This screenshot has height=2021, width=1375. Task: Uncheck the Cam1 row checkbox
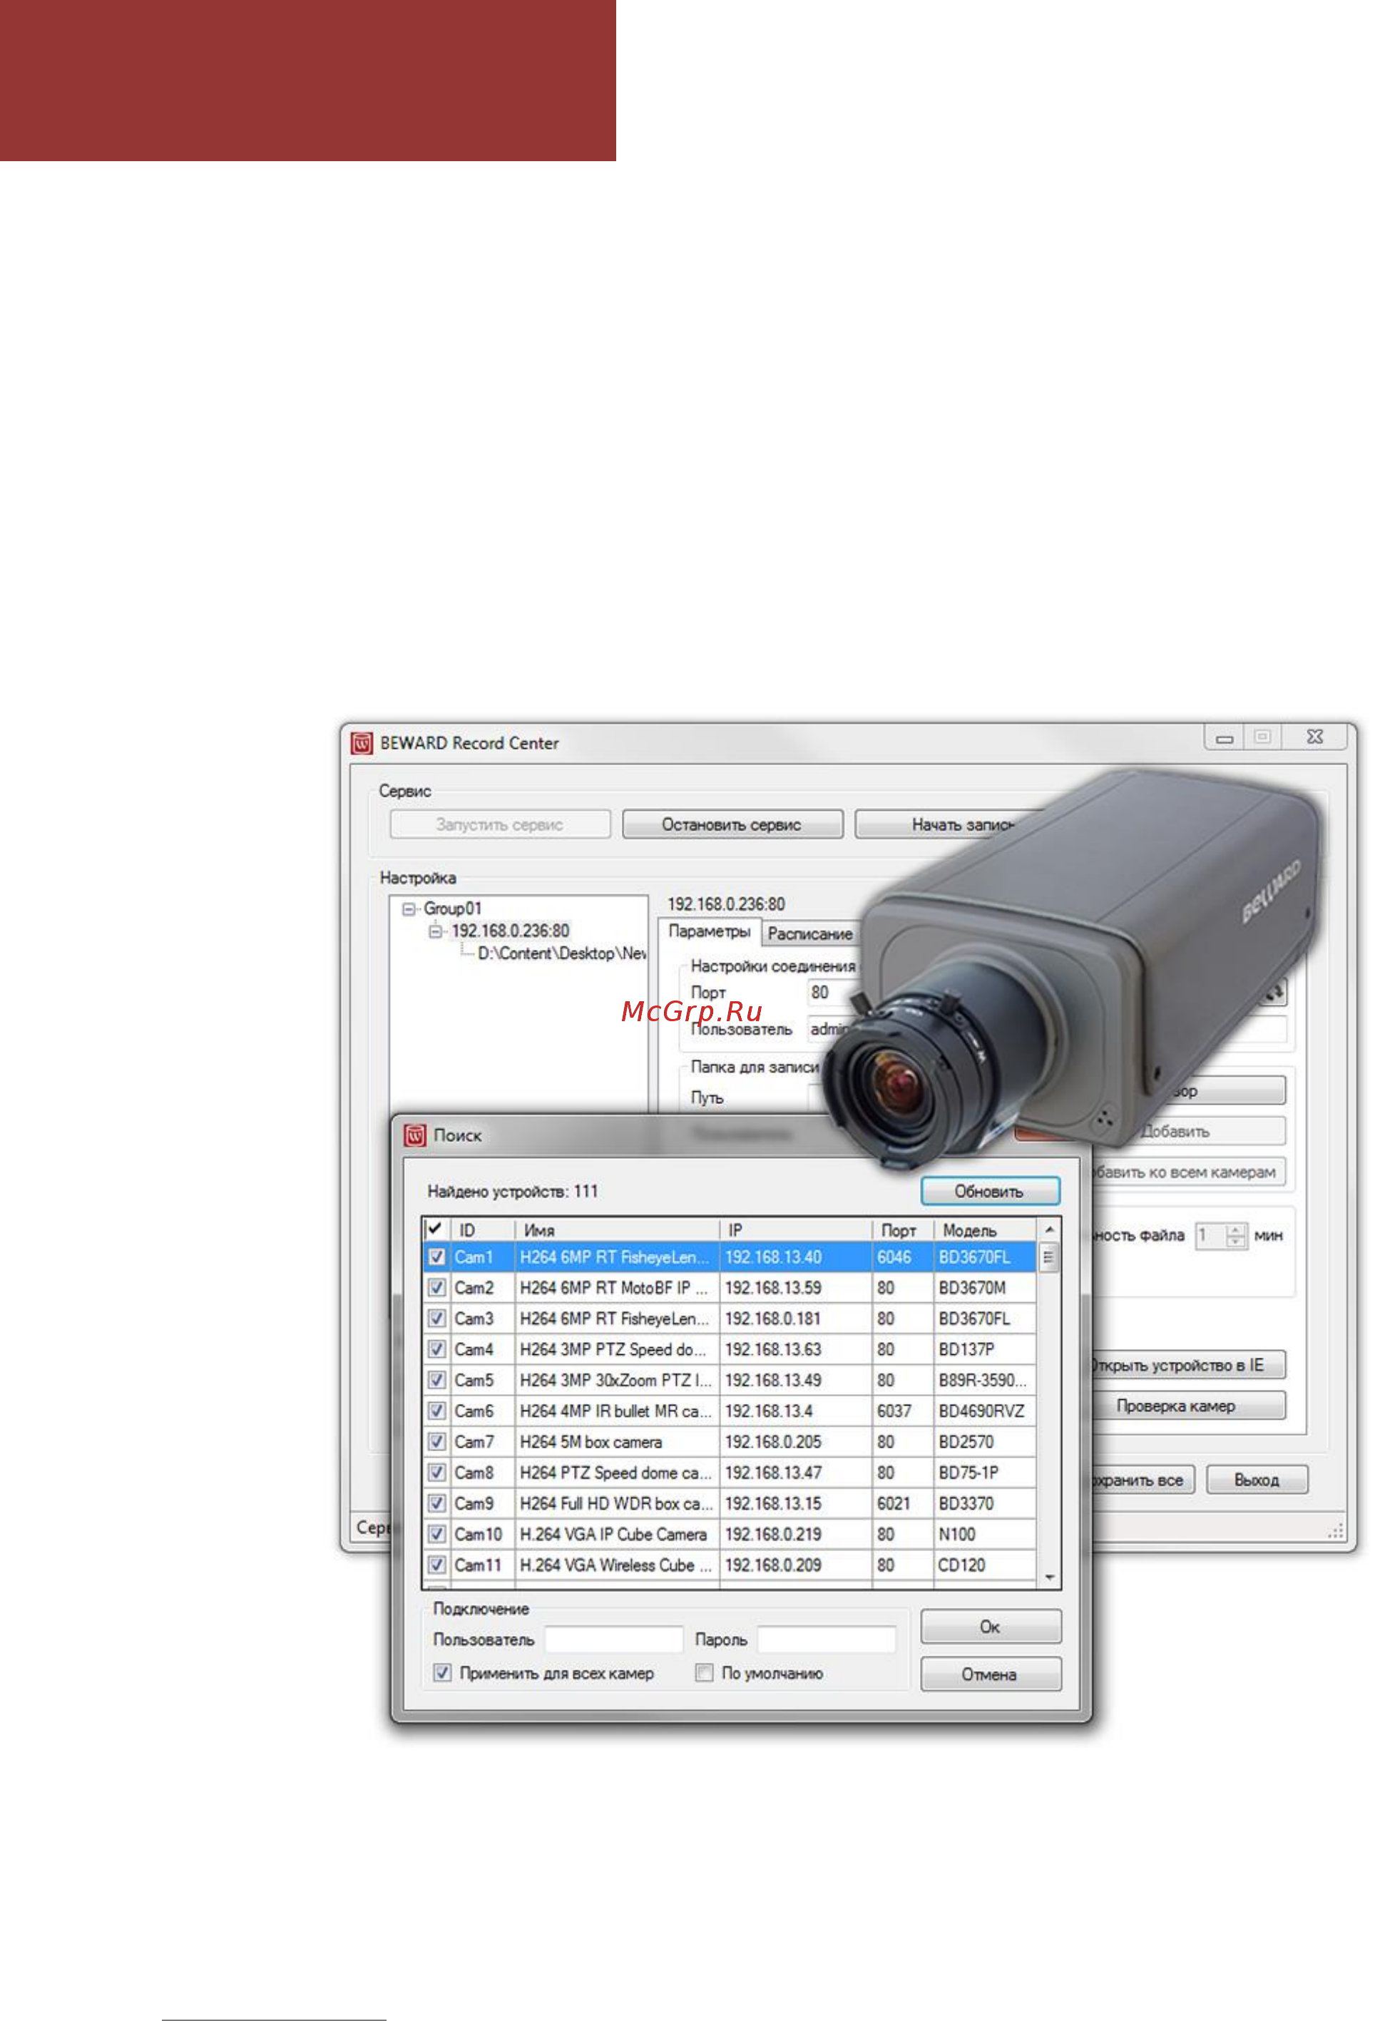tap(436, 1257)
